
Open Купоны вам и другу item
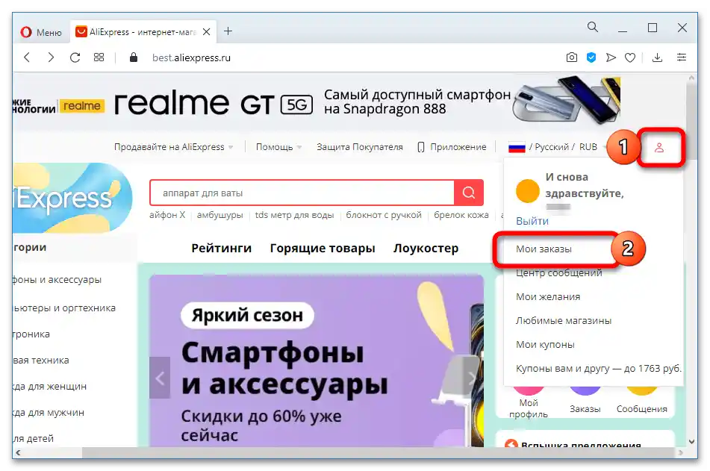click(x=598, y=369)
